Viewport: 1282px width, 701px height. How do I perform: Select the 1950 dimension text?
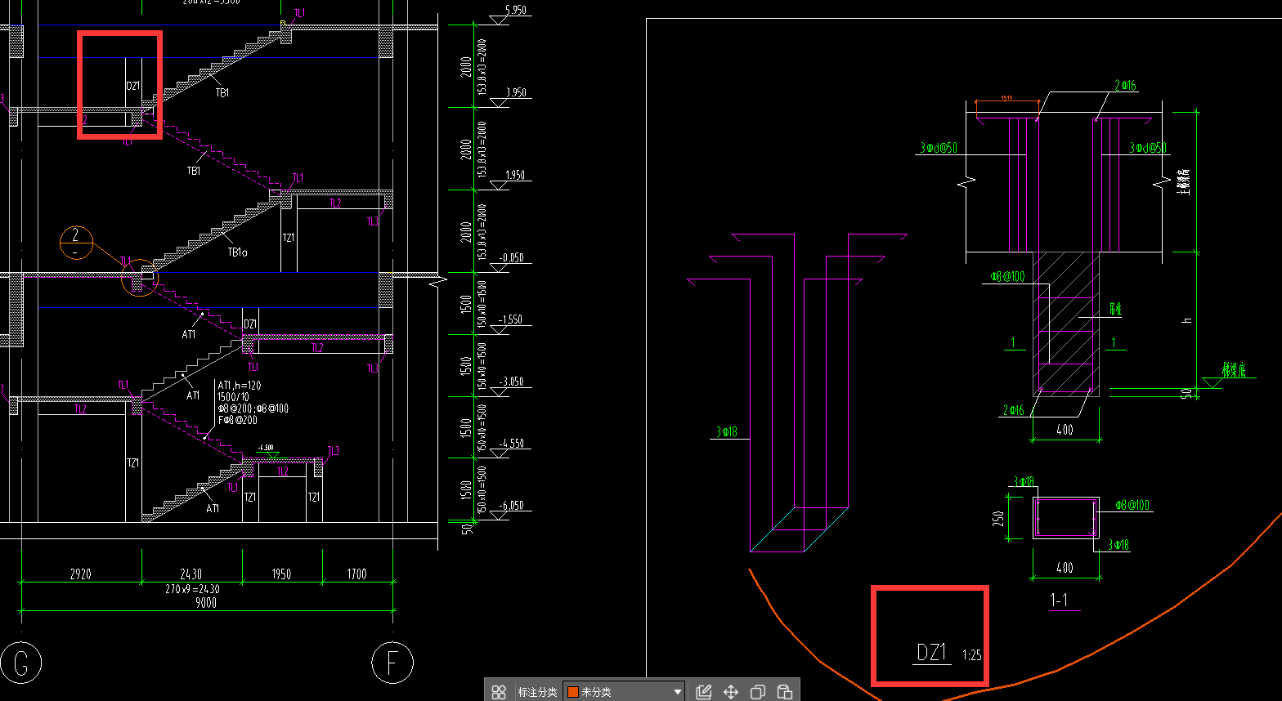pos(281,574)
